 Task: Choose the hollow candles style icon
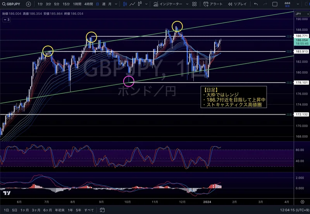[x=140, y=4]
